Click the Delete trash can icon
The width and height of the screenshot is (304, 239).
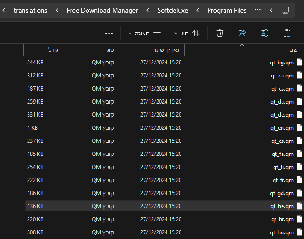pyautogui.click(x=220, y=33)
